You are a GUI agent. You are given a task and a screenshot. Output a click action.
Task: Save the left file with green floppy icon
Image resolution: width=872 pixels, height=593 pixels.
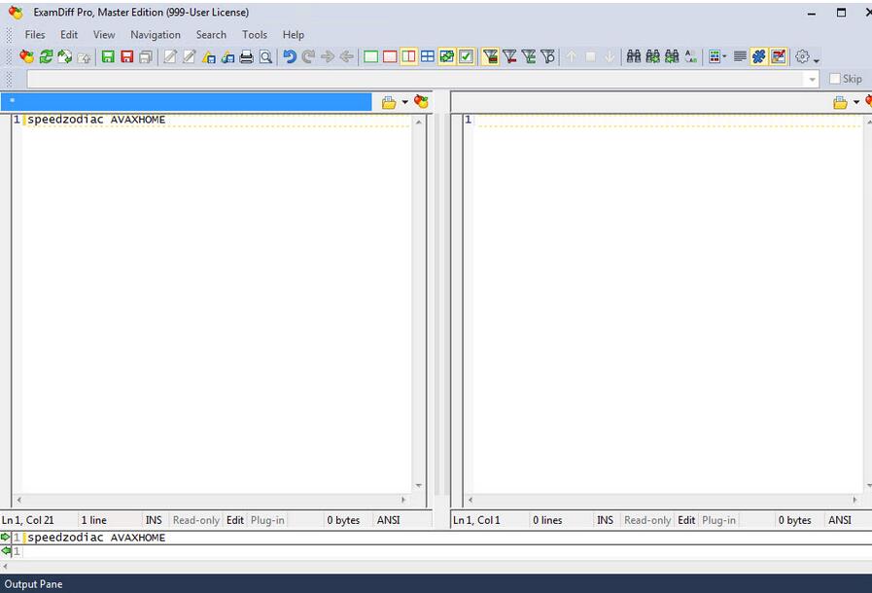(108, 56)
